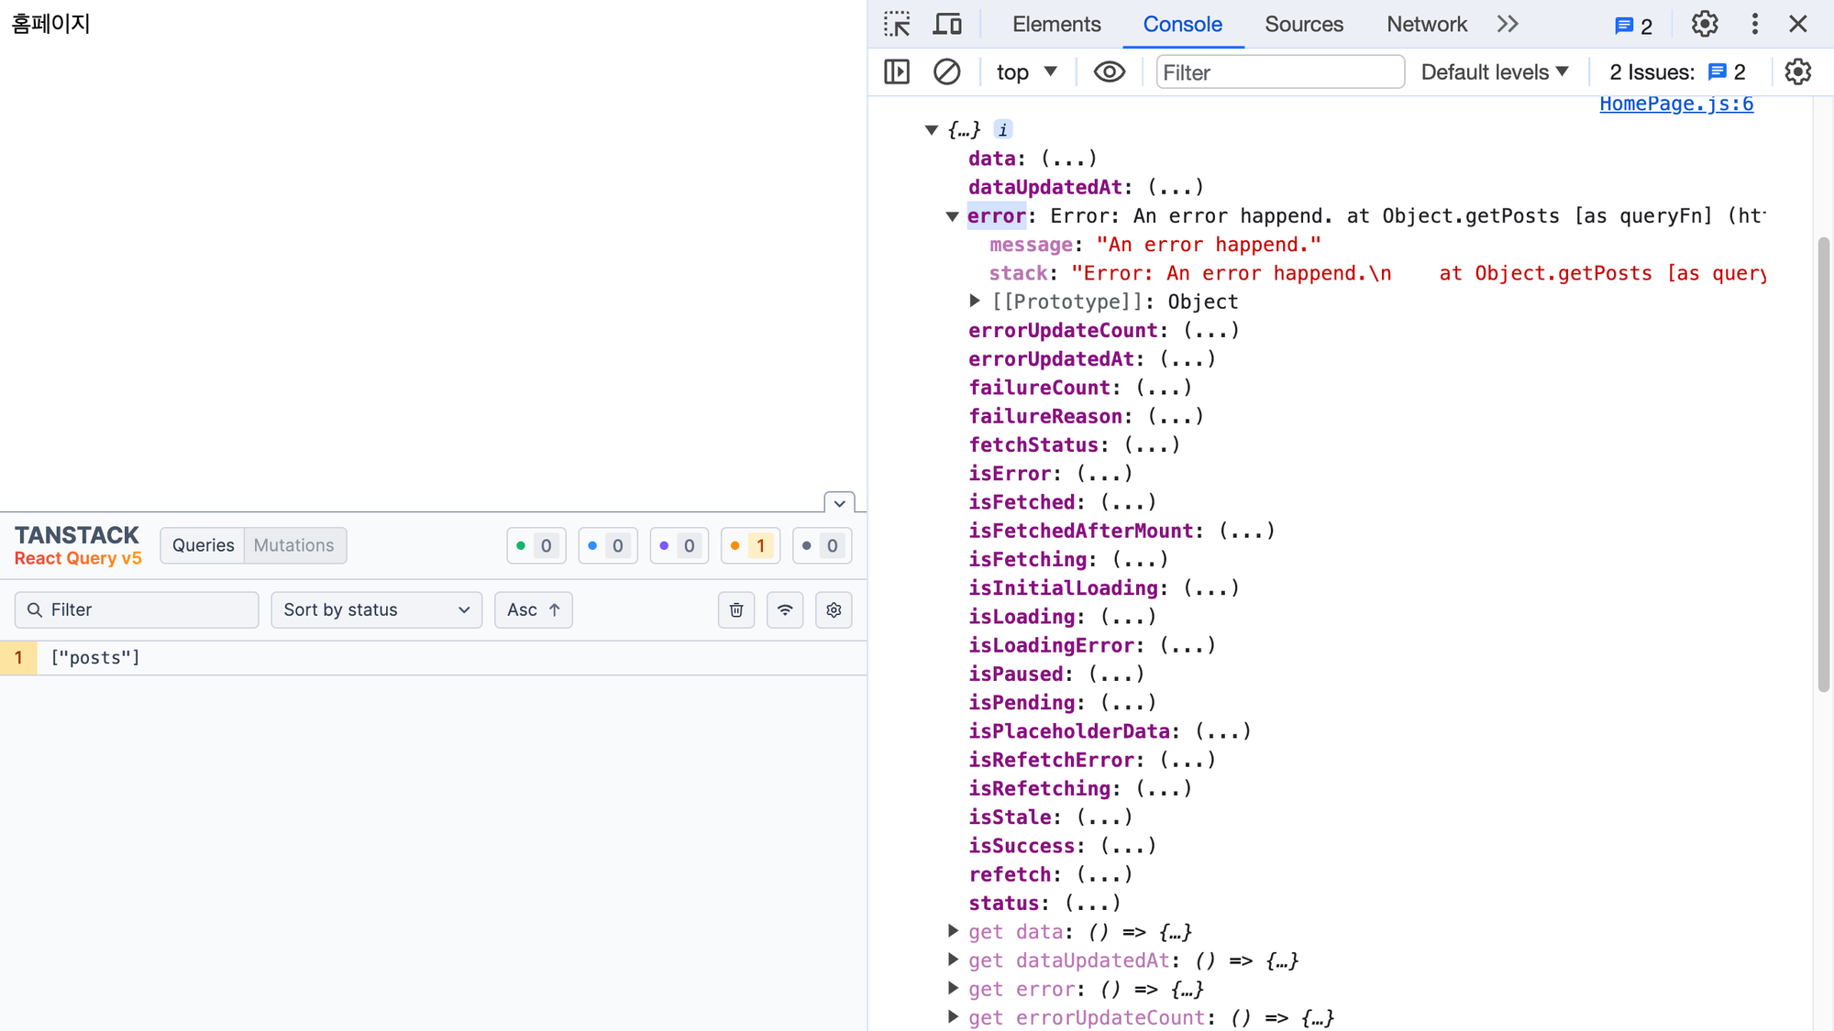Click the orange stale status count badge
Screen dimensions: 1834x1031
tap(750, 546)
